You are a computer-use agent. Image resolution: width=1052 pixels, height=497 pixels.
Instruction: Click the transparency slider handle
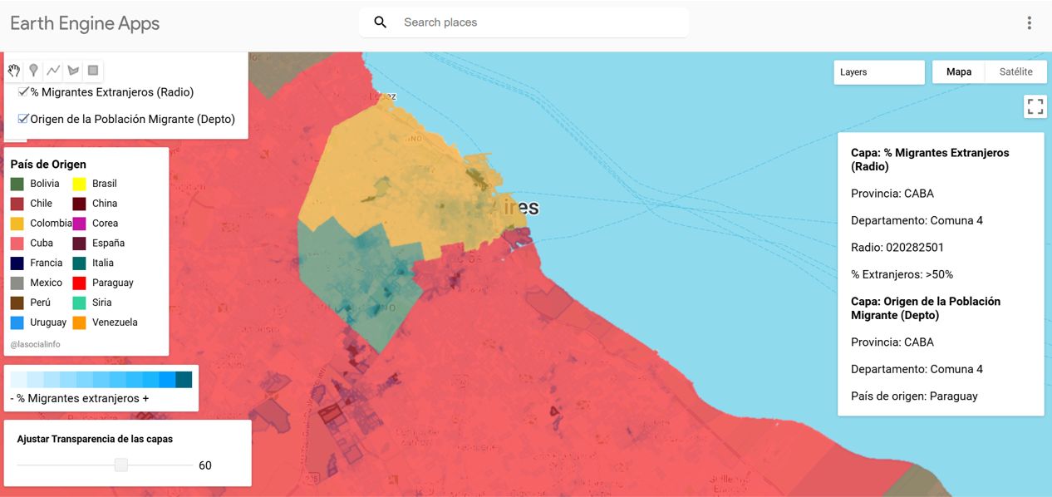point(121,465)
